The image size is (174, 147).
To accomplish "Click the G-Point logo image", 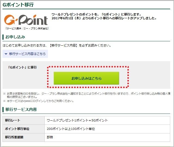I will click(26, 20).
